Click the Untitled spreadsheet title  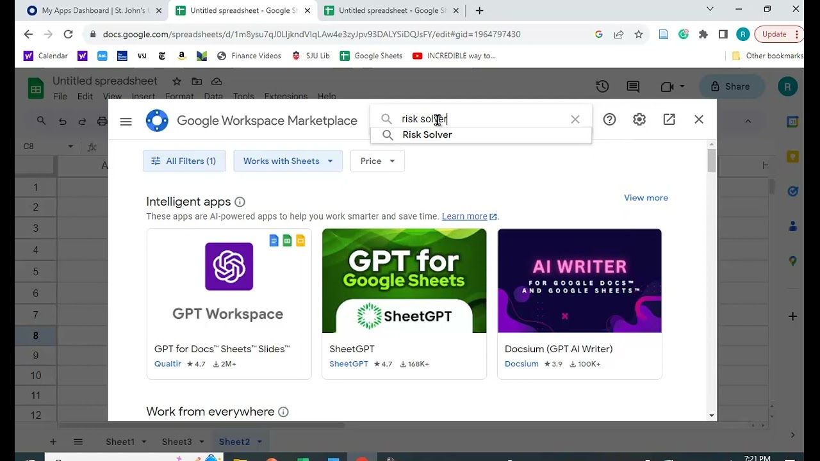105,81
